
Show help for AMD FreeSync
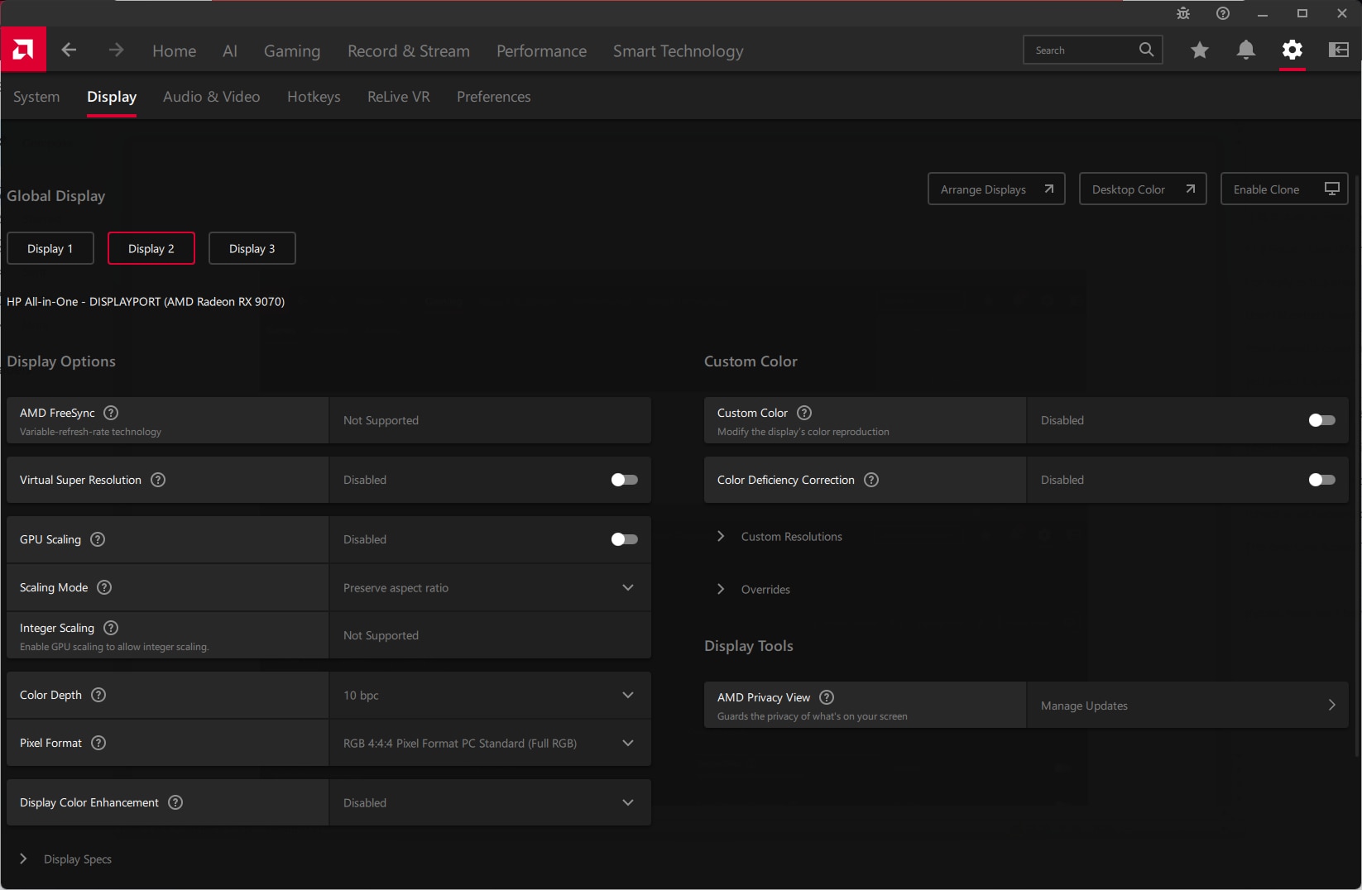[x=111, y=413]
